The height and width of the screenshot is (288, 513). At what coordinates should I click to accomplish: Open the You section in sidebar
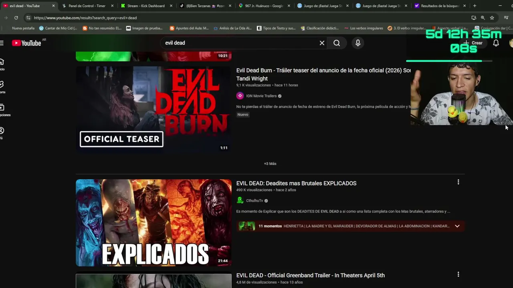pos(2,133)
